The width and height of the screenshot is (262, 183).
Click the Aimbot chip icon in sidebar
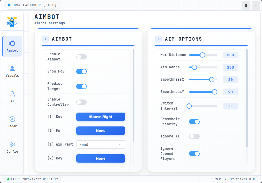(x=12, y=43)
